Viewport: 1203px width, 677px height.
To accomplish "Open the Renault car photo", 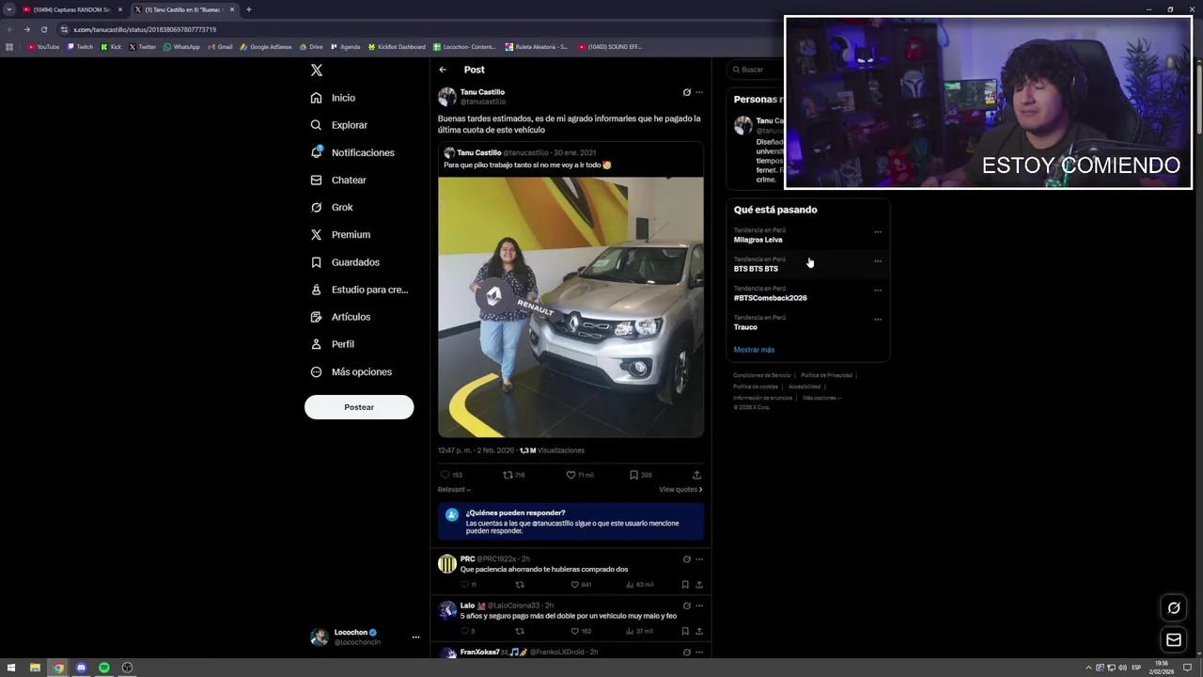I will (x=570, y=307).
